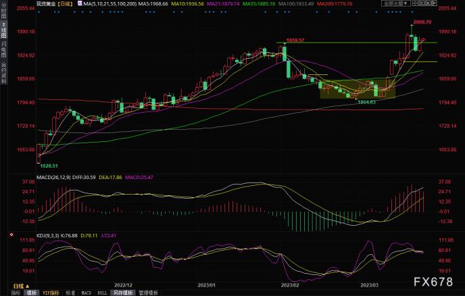Click the crosshair add icon at top right
This screenshot has height=296, width=465.
434,3
